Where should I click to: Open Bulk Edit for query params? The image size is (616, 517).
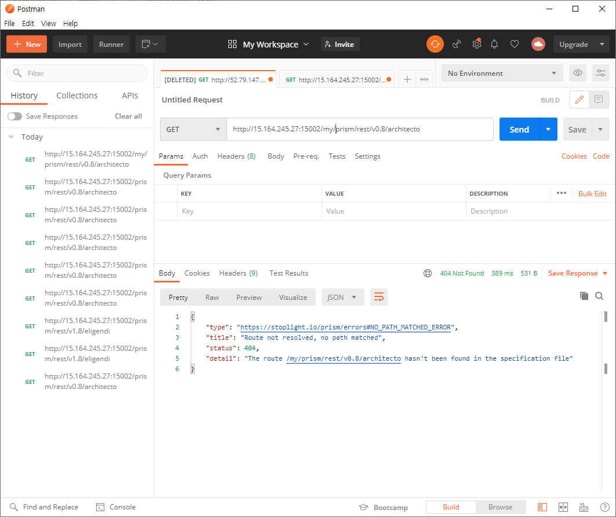(x=592, y=193)
